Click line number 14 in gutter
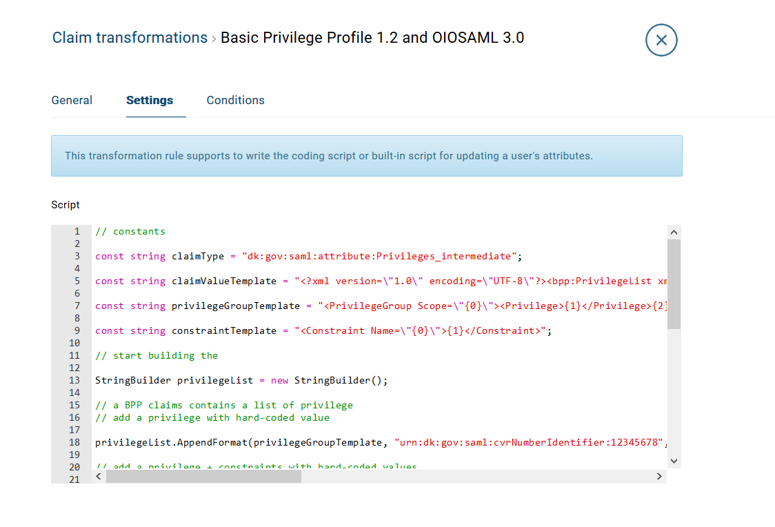This screenshot has width=775, height=527. click(x=74, y=392)
